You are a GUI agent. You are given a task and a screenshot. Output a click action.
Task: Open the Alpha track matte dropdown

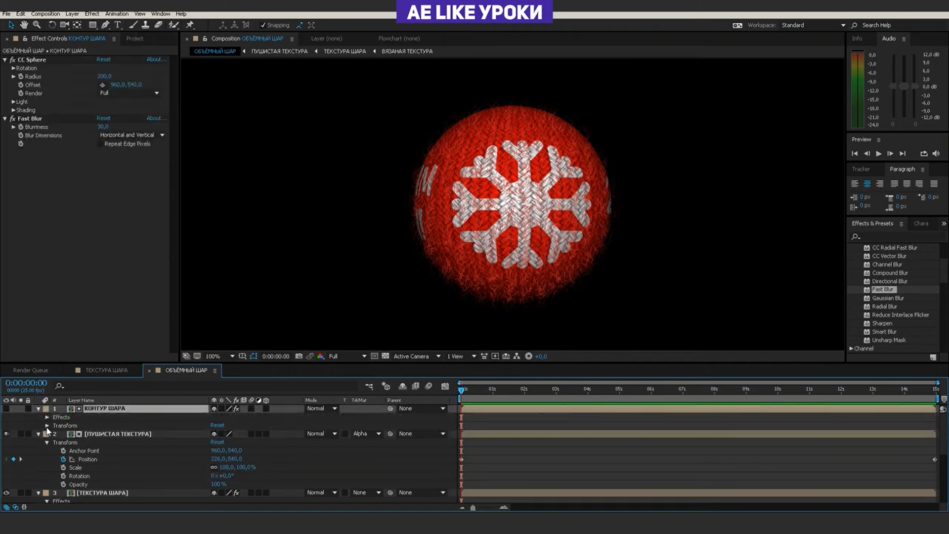pos(367,434)
